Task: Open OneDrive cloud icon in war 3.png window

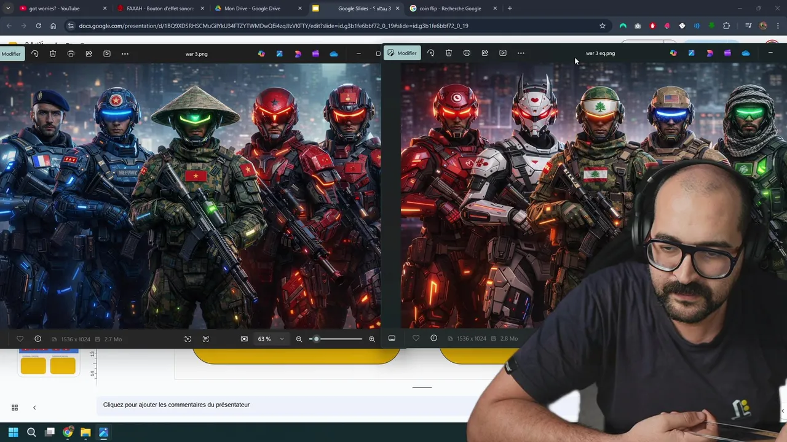Action: [x=334, y=54]
